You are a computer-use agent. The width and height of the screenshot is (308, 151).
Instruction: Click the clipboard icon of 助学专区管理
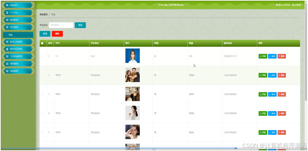tap(7, 49)
